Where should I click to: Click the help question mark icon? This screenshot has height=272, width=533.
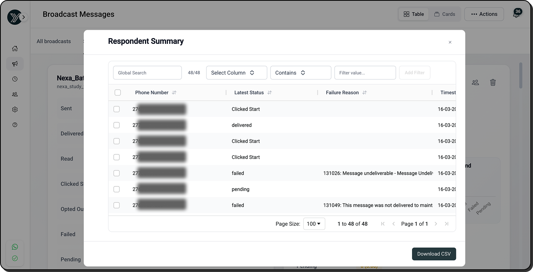(15, 125)
